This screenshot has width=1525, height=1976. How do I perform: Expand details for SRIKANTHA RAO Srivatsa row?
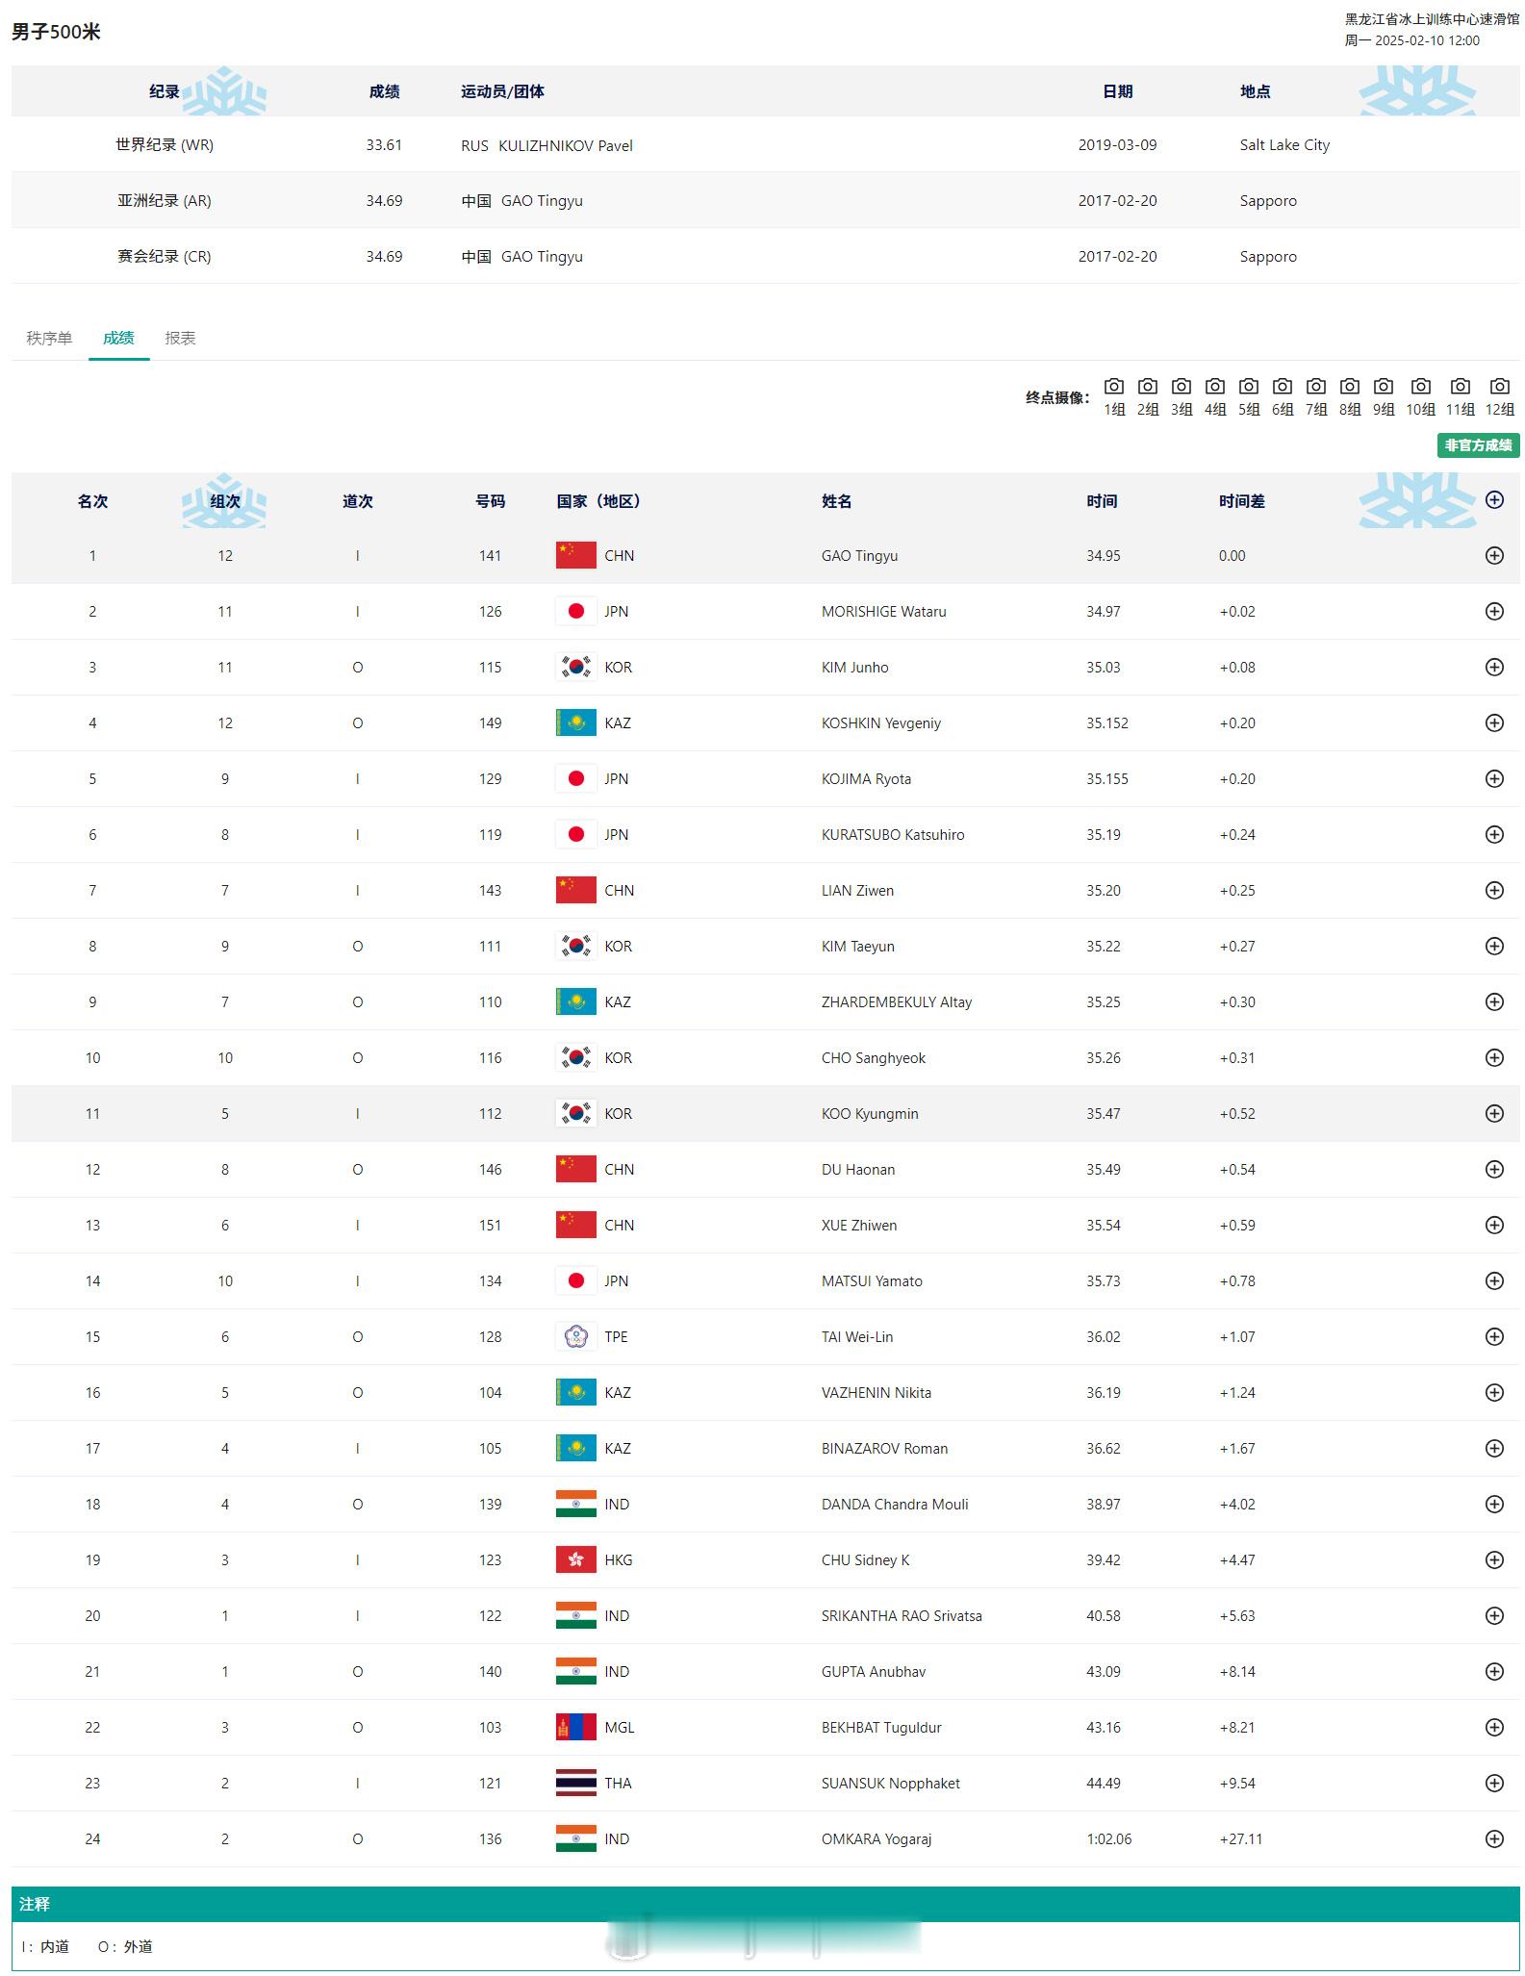(1494, 1615)
